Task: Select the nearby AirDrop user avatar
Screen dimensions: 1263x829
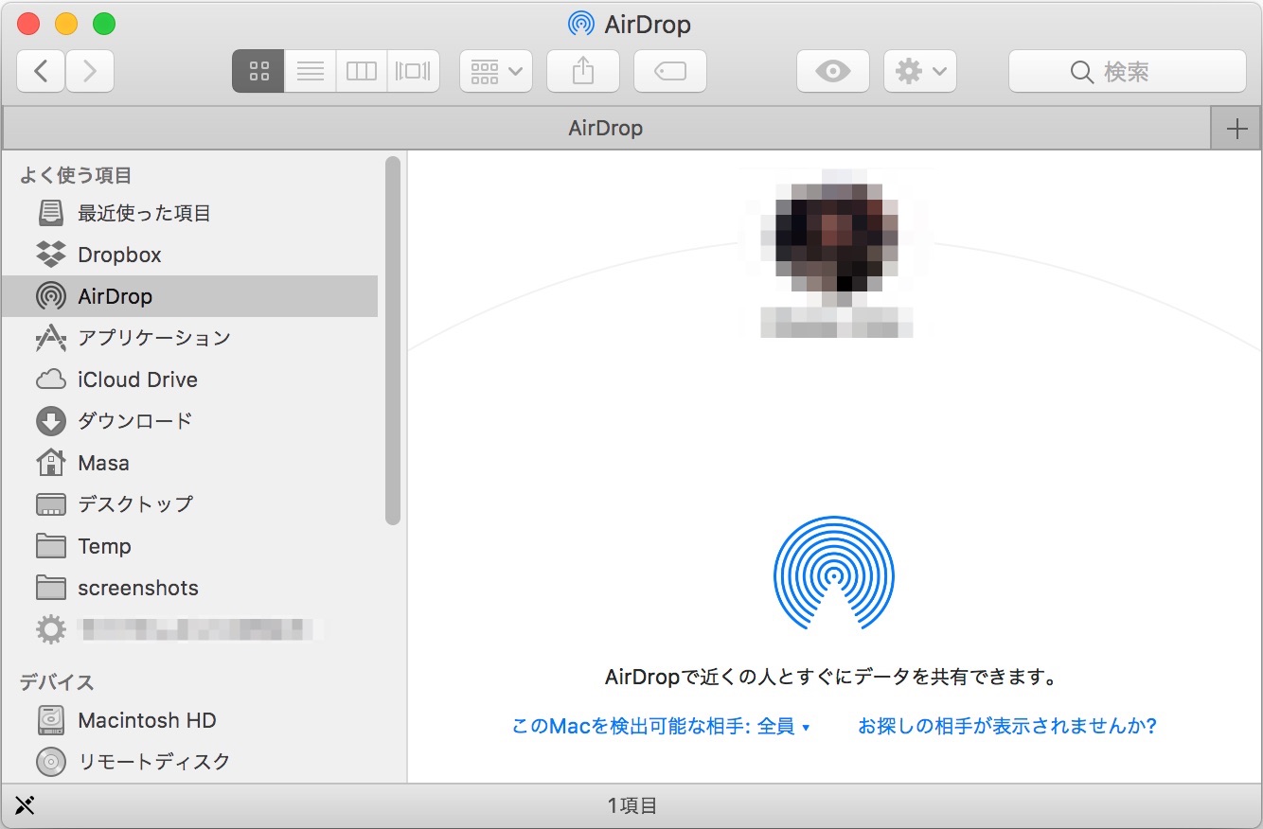Action: [x=836, y=238]
